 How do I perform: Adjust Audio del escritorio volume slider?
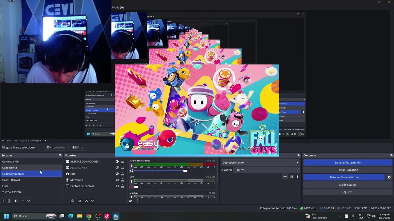tap(185, 171)
